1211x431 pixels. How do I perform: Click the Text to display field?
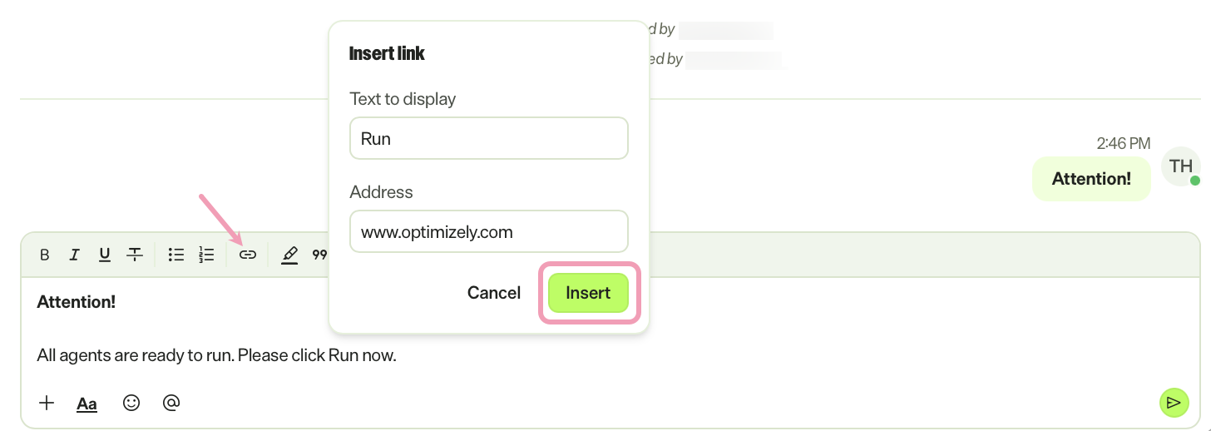(489, 138)
